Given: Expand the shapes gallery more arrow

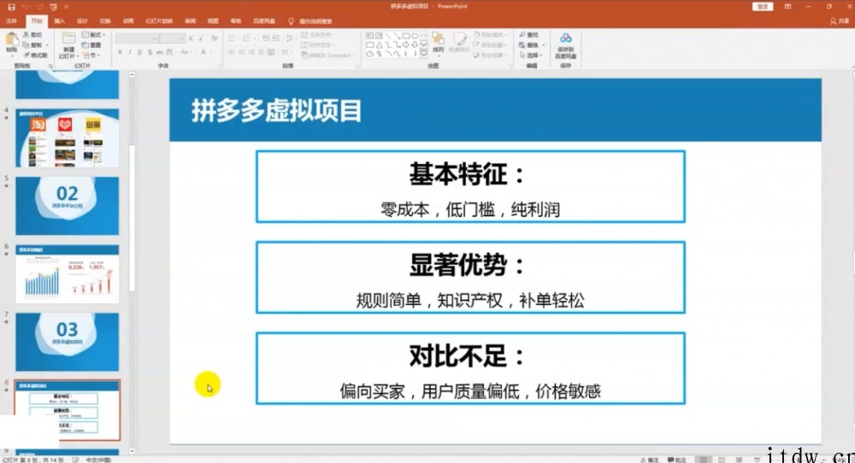Looking at the screenshot, I should click(424, 54).
